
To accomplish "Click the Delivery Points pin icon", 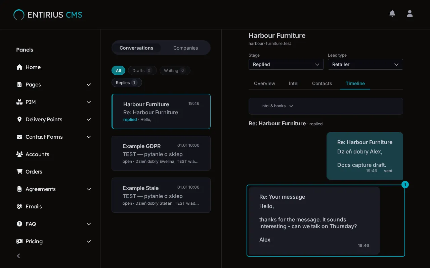I will (19, 119).
